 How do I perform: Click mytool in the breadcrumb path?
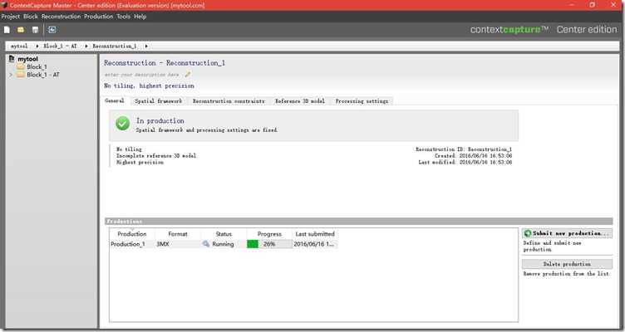19,46
